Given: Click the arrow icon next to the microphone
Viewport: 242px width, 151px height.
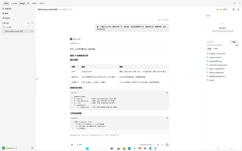Looking at the screenshot, I should click(x=163, y=145).
